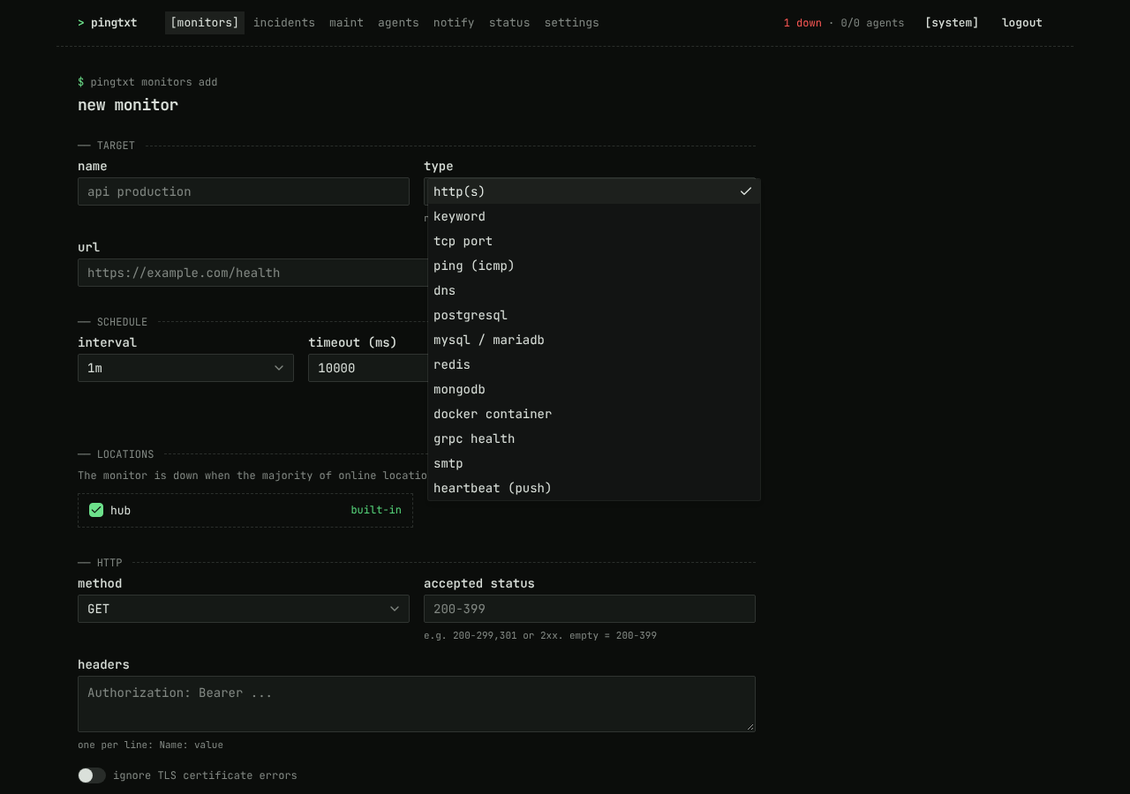Click the checkmark next to http(s)
The image size is (1130, 794).
(746, 191)
